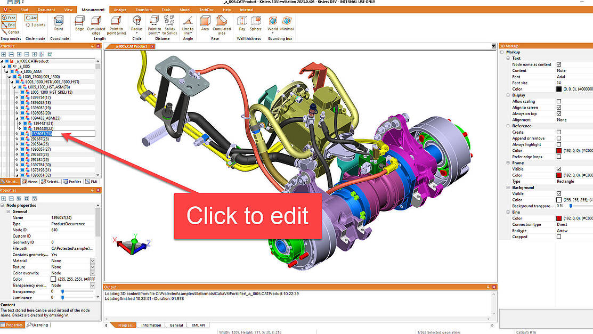Image resolution: width=593 pixels, height=334 pixels.
Task: Open the Material dropdown in node properties
Action: (x=93, y=261)
